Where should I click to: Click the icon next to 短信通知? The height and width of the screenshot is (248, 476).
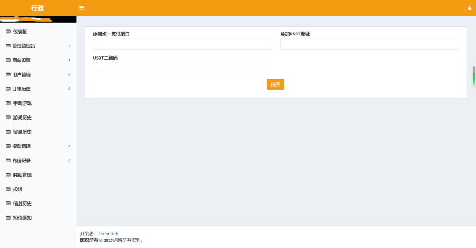click(8, 218)
